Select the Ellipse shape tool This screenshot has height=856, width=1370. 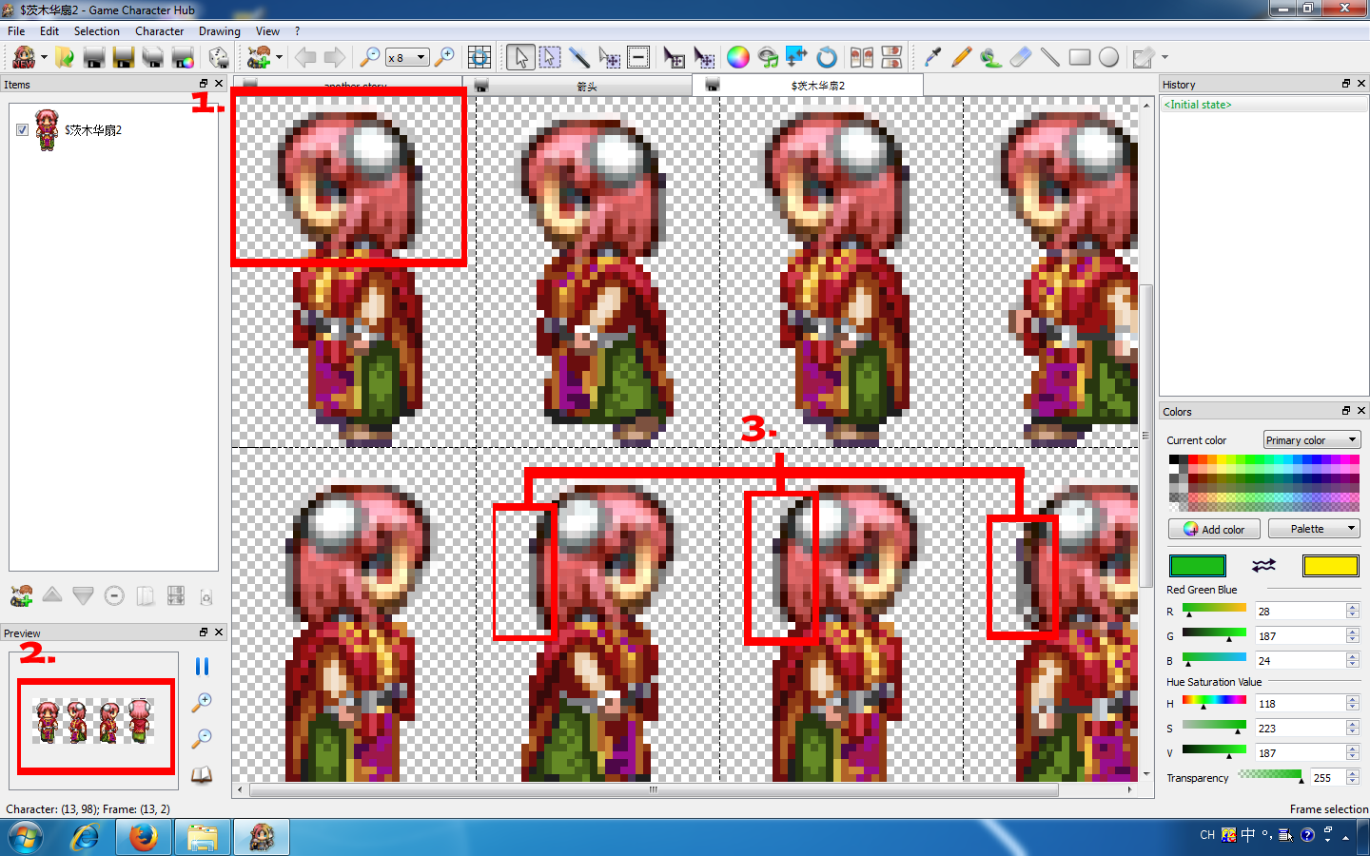pos(1108,57)
